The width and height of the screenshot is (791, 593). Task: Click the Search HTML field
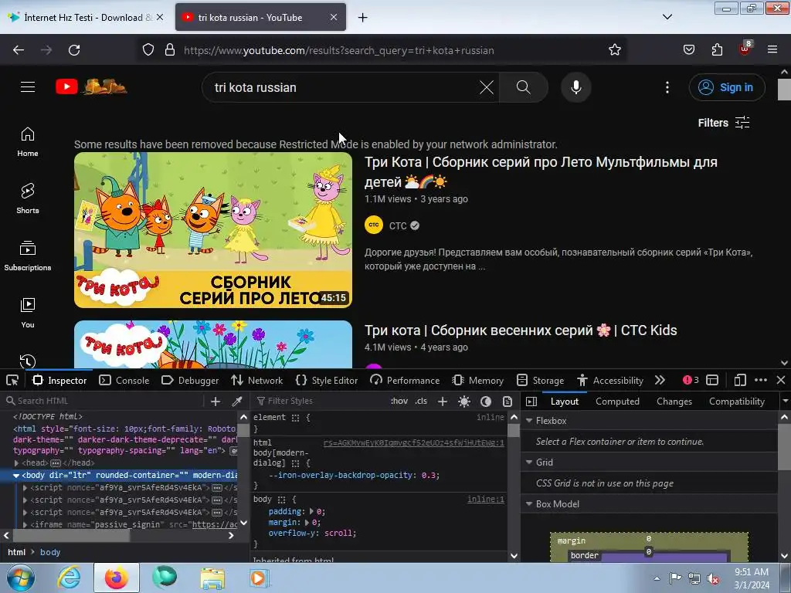[104, 401]
